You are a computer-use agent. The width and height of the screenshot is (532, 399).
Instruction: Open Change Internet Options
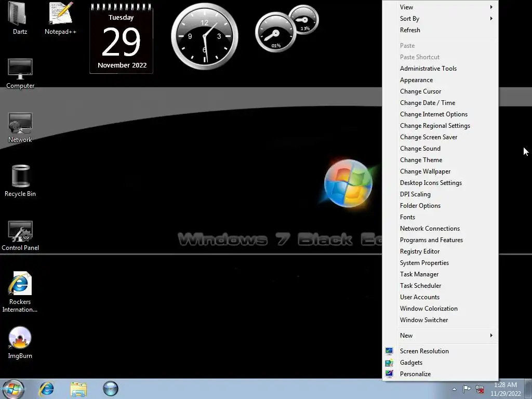[x=441, y=114]
